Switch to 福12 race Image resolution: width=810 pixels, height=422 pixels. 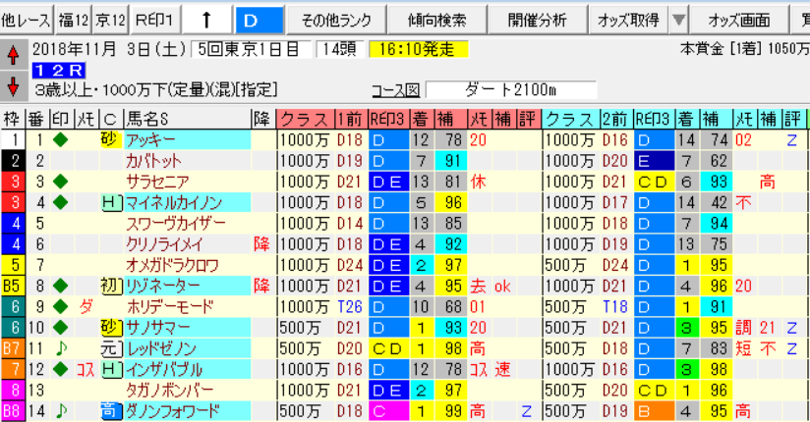pos(74,21)
